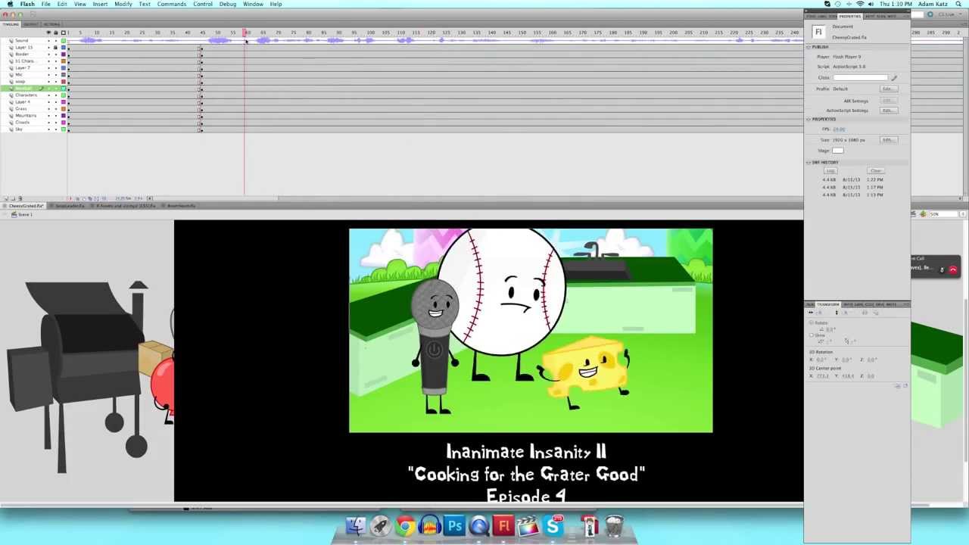969x545 pixels.
Task: Open the Stage color swatch
Action: pyautogui.click(x=838, y=151)
